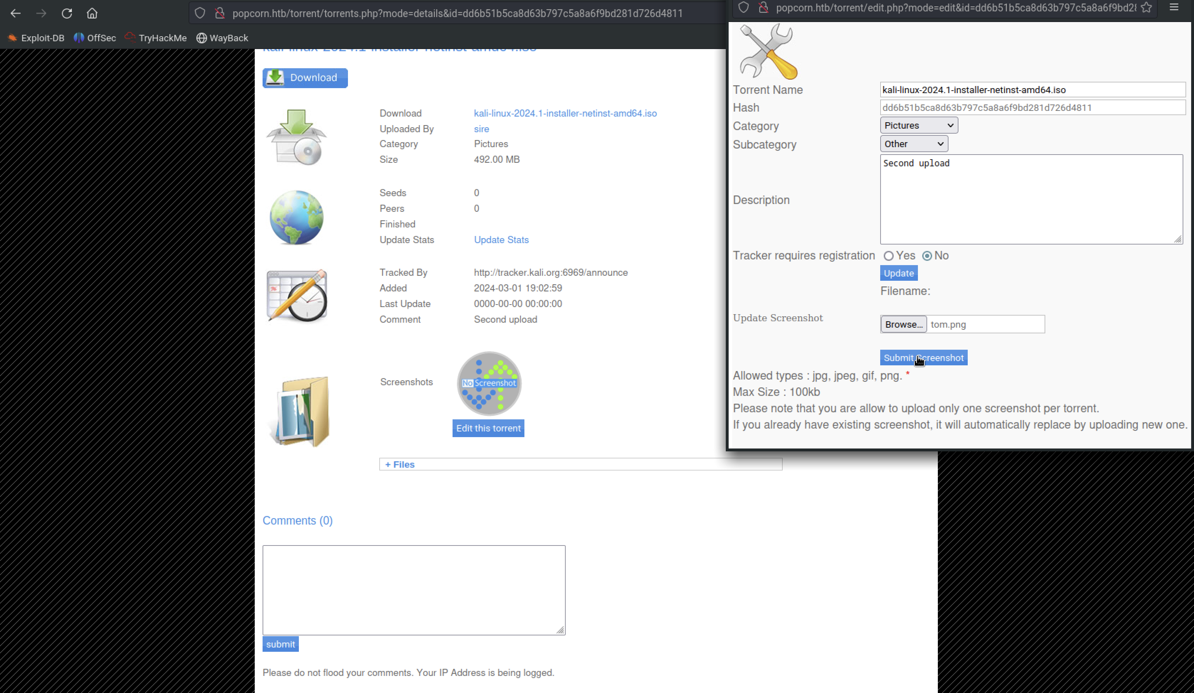Open the Subcategory dropdown showing Other

914,144
